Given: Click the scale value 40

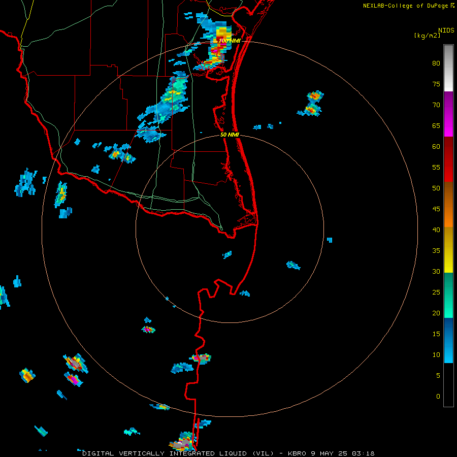Looking at the screenshot, I should tap(436, 230).
